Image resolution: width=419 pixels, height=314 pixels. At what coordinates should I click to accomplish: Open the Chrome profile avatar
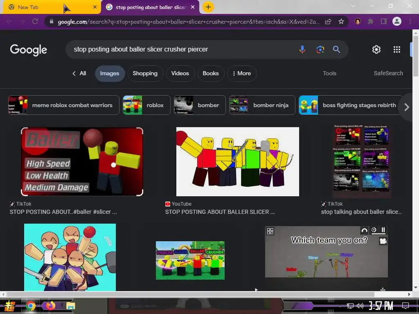click(x=397, y=21)
